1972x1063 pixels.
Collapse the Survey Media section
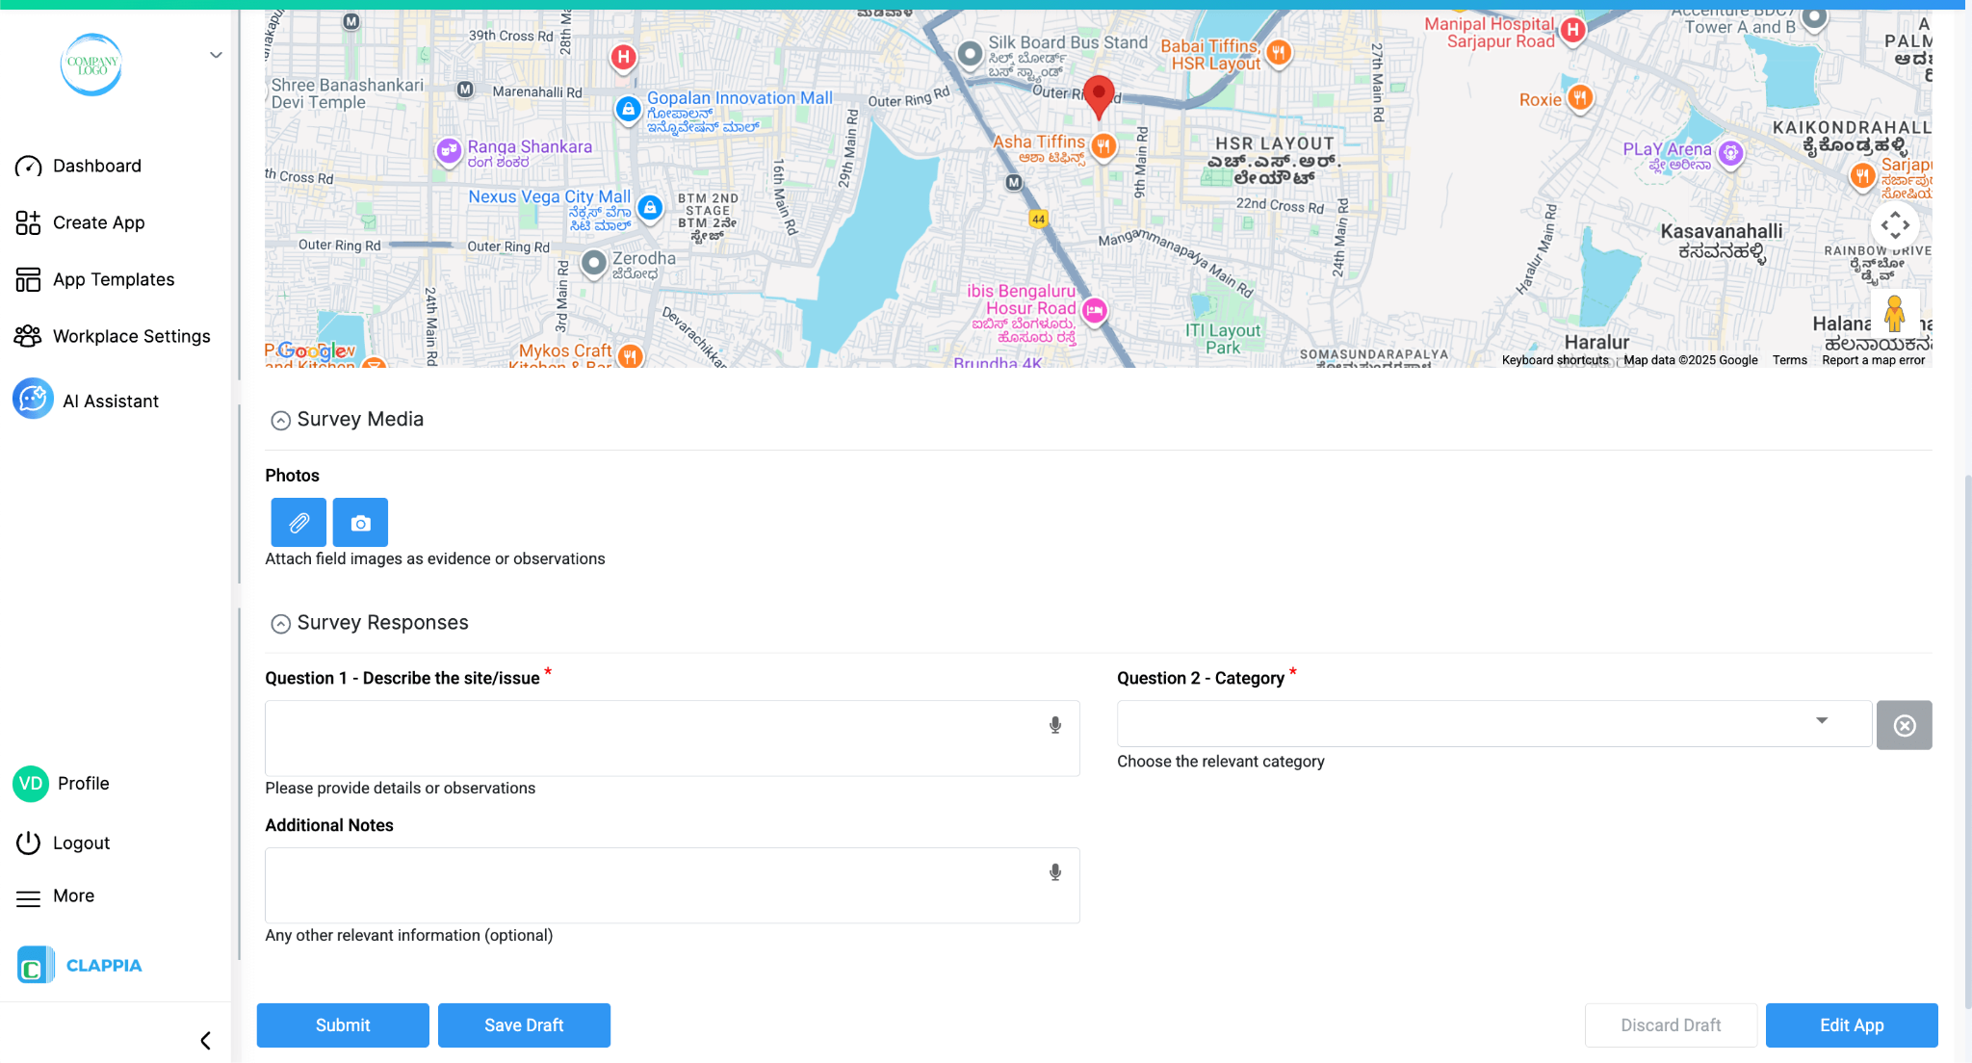point(280,420)
